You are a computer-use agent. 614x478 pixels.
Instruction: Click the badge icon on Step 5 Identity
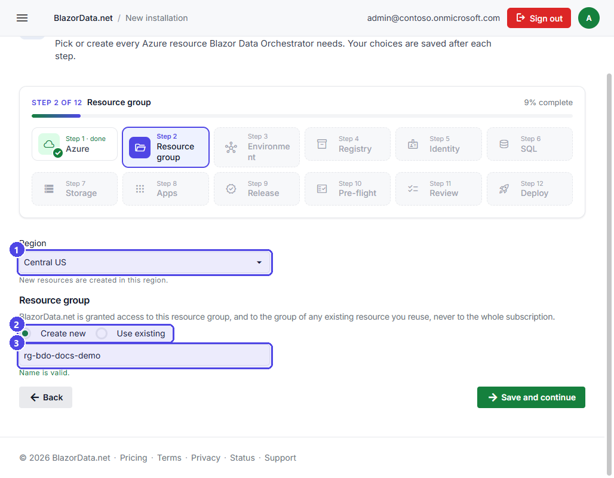(413, 144)
